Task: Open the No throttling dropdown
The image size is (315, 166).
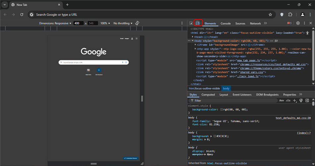Action: [123, 23]
